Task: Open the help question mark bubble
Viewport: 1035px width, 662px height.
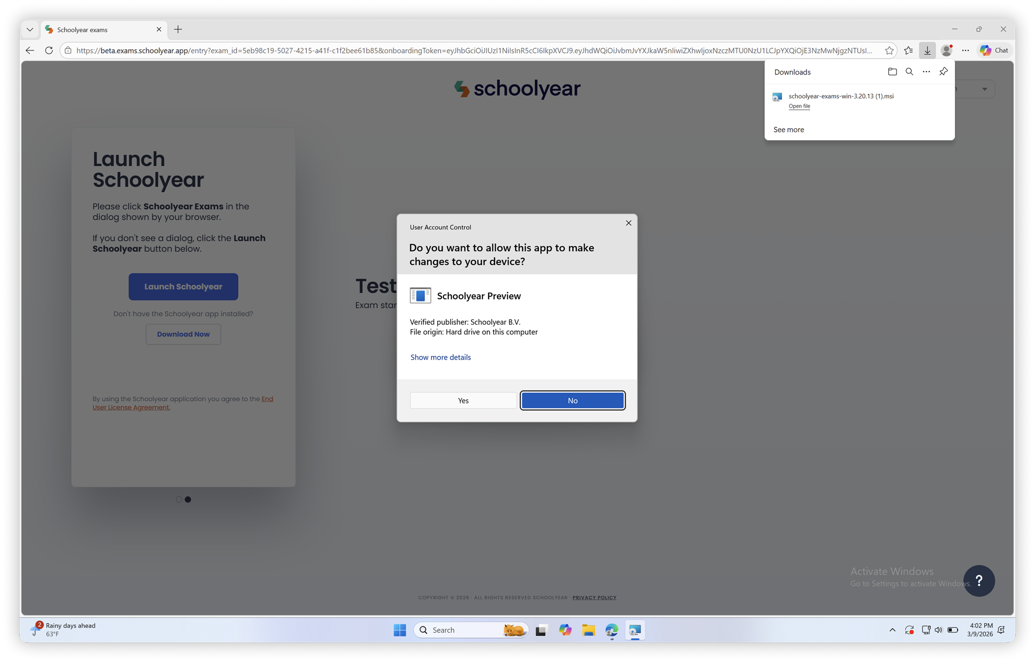Action: point(979,581)
